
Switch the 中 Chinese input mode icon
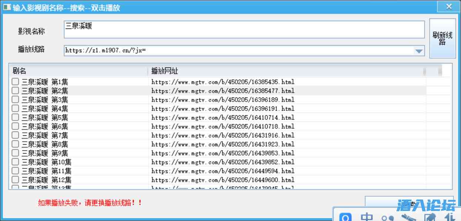367,217
